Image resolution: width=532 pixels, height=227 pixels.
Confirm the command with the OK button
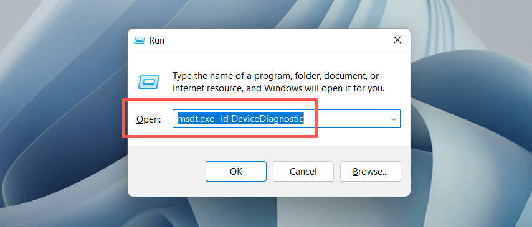(236, 172)
